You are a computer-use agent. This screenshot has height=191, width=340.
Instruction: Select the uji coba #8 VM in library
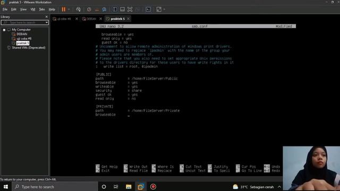(x=24, y=39)
